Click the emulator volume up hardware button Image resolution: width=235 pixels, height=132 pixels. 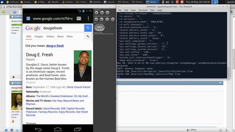(x=102, y=13)
